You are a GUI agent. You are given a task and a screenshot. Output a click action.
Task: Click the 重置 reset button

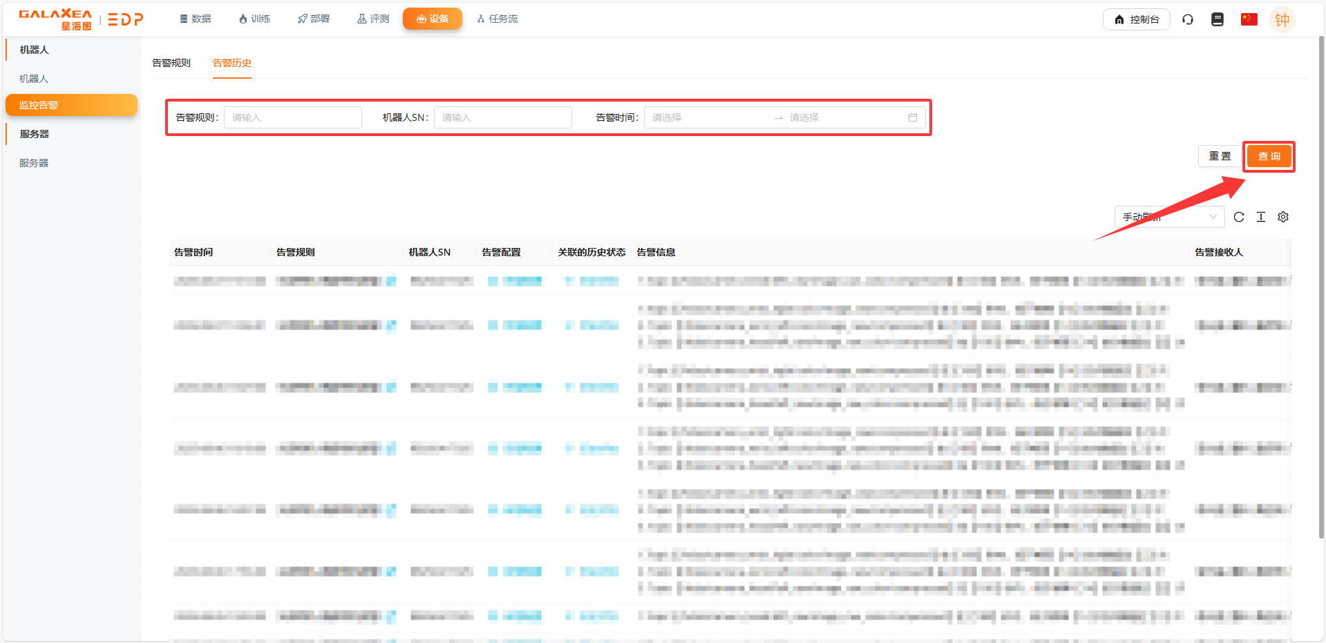coord(1220,156)
